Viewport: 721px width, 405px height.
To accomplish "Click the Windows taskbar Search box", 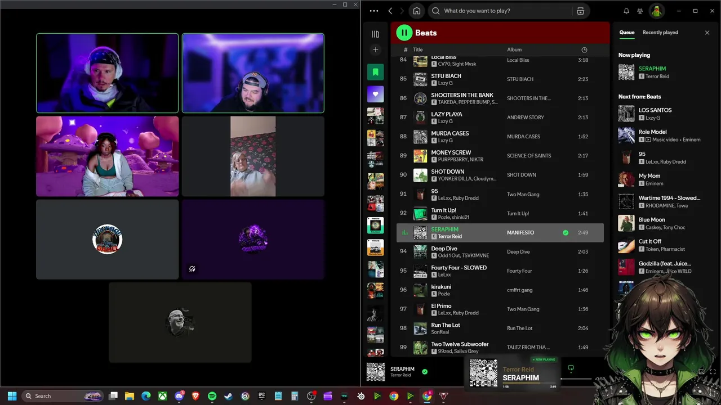I will point(63,396).
